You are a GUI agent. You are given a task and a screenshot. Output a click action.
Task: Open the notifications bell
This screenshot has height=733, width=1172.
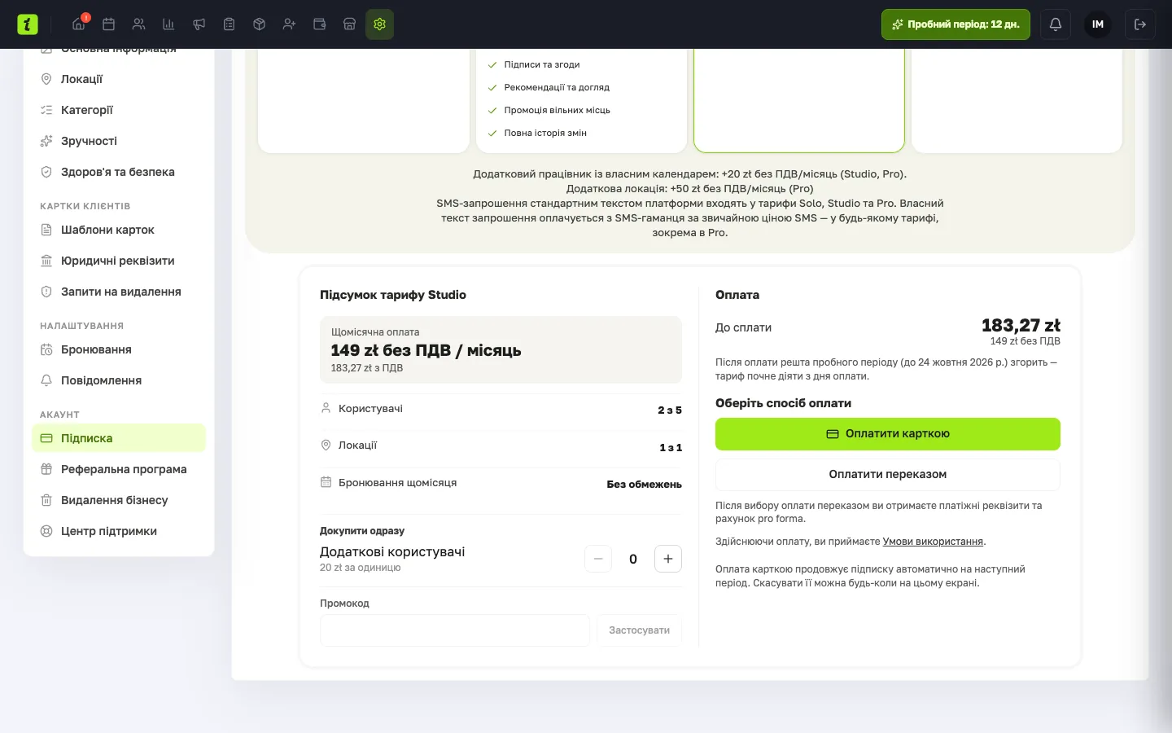1056,24
